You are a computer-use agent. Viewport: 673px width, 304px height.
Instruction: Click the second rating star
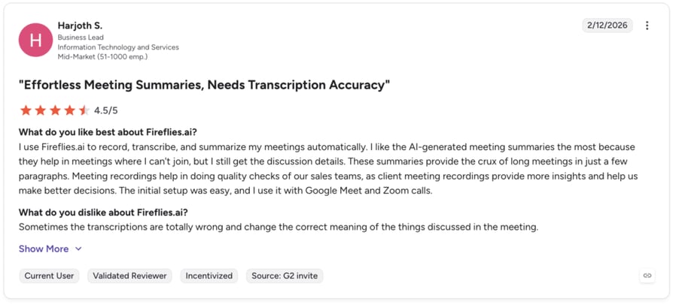tap(41, 110)
